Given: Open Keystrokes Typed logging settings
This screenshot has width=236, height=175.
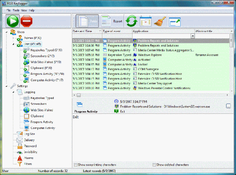Looking at the screenshot, I should tap(42, 98).
